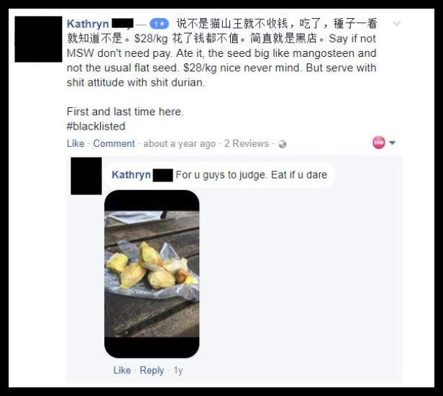The width and height of the screenshot is (443, 396).
Task: Like the review post
Action: tap(76, 143)
